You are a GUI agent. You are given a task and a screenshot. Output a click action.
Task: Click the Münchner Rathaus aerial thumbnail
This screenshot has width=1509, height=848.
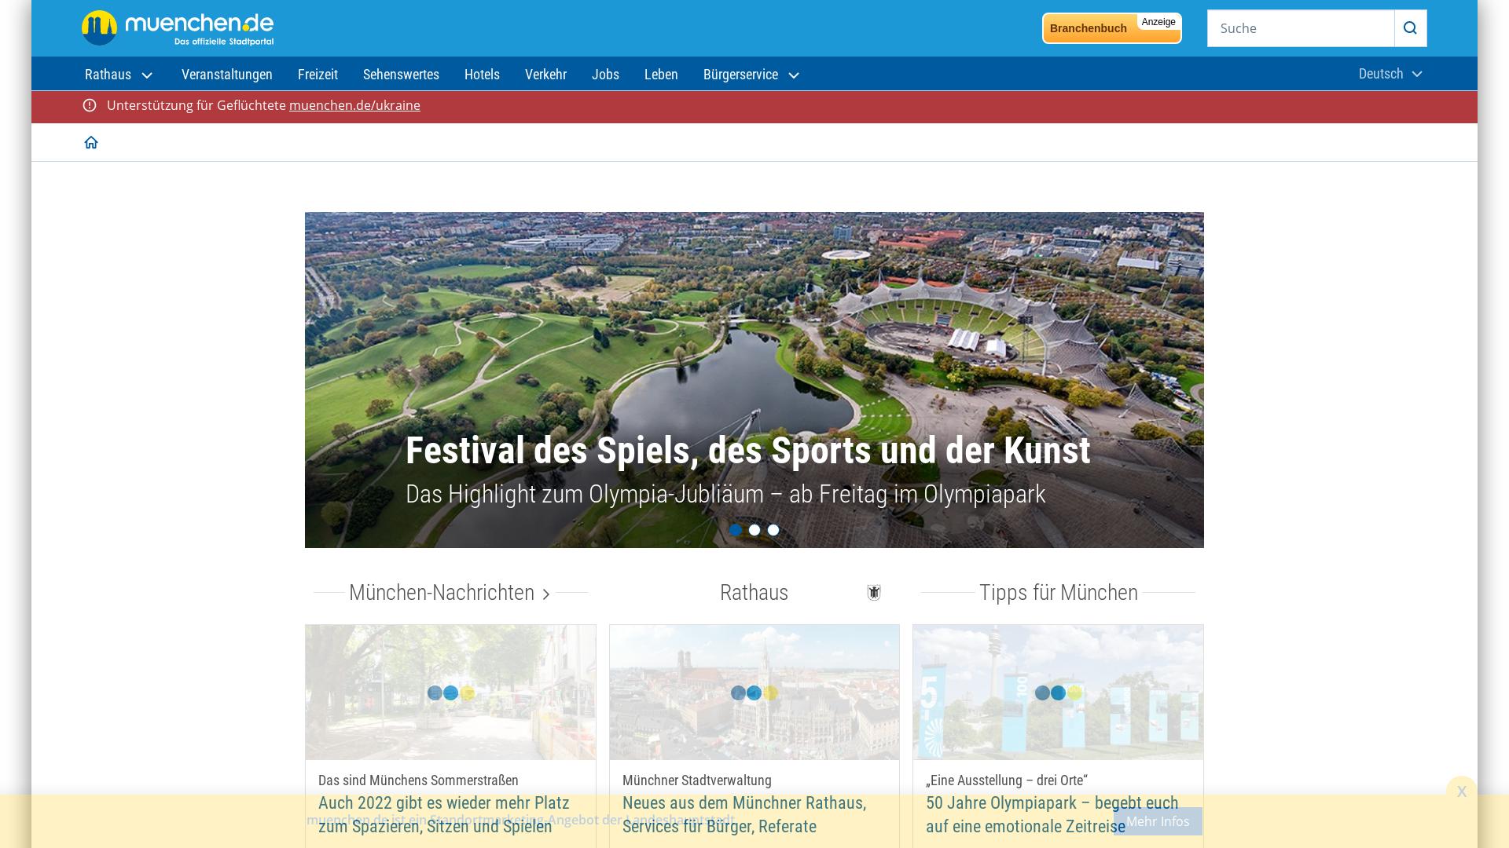coord(754,693)
